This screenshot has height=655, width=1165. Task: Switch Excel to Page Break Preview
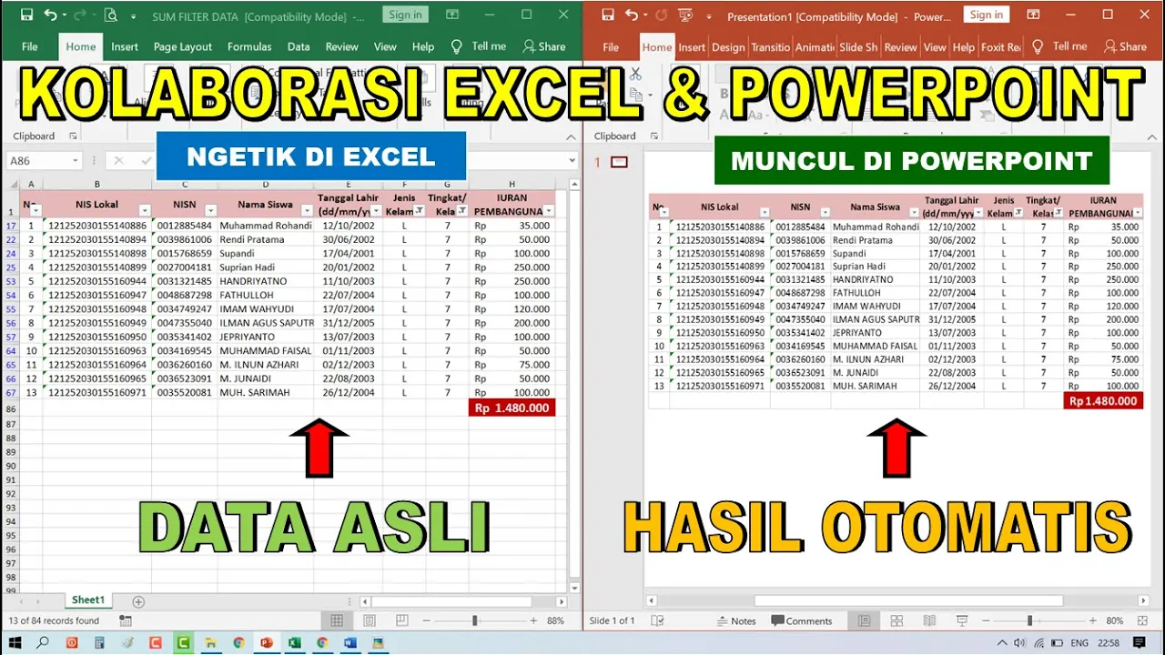(401, 620)
